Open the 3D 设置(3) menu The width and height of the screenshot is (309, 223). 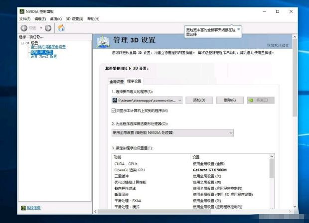tap(74, 19)
